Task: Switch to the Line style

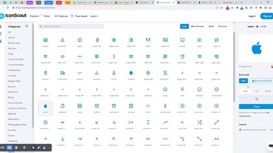Action: click(184, 26)
